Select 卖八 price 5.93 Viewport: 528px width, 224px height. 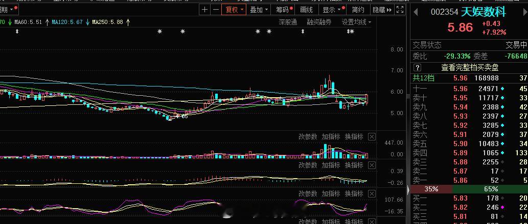(461, 116)
